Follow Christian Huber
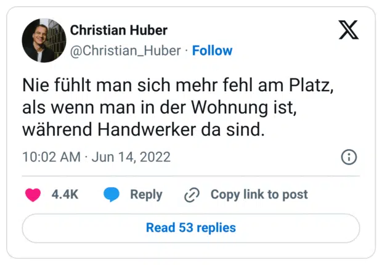The image size is (382, 265). click(213, 51)
